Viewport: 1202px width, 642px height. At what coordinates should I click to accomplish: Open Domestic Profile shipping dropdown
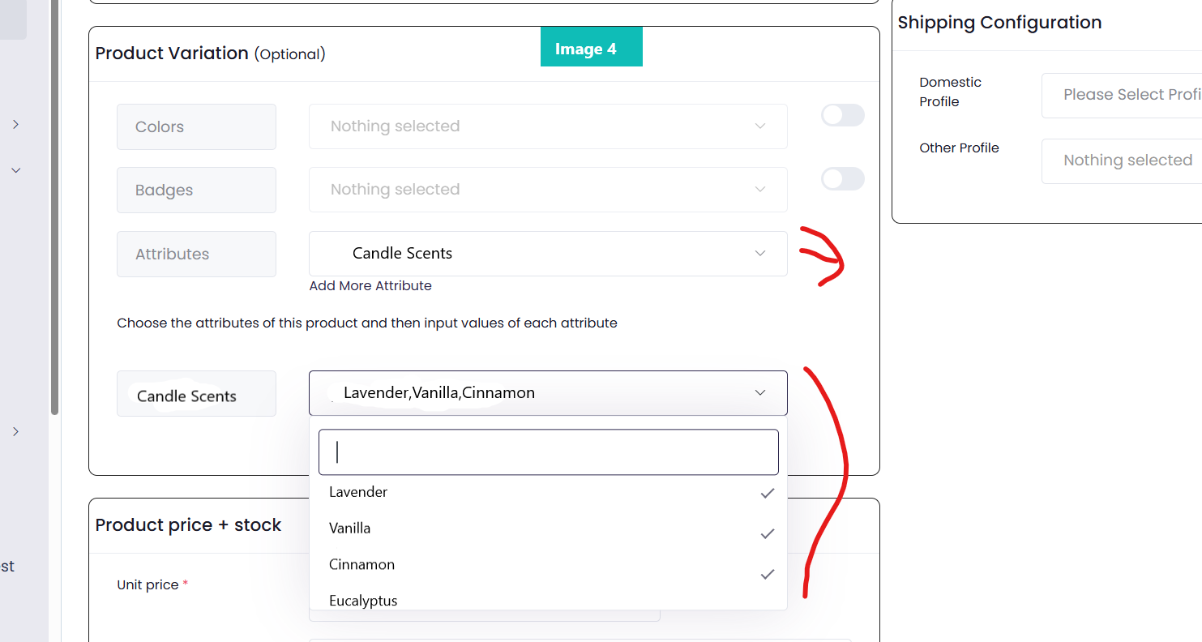pyautogui.click(x=1122, y=95)
